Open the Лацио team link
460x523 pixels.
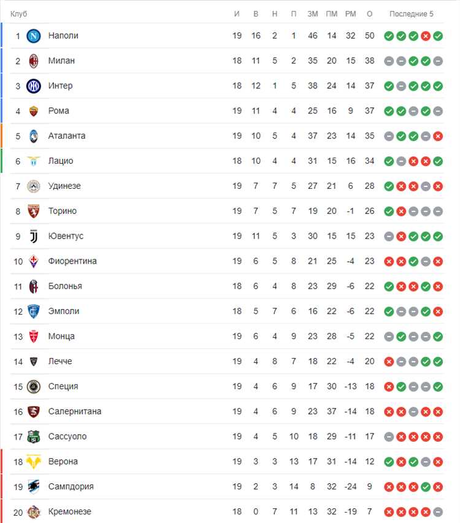[x=61, y=161]
